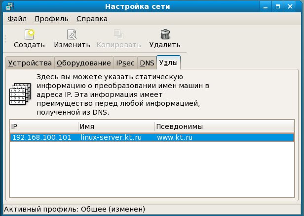The width and height of the screenshot is (304, 216).
Task: Click the toolbar drag handle dots
Action: click(x=5, y=39)
